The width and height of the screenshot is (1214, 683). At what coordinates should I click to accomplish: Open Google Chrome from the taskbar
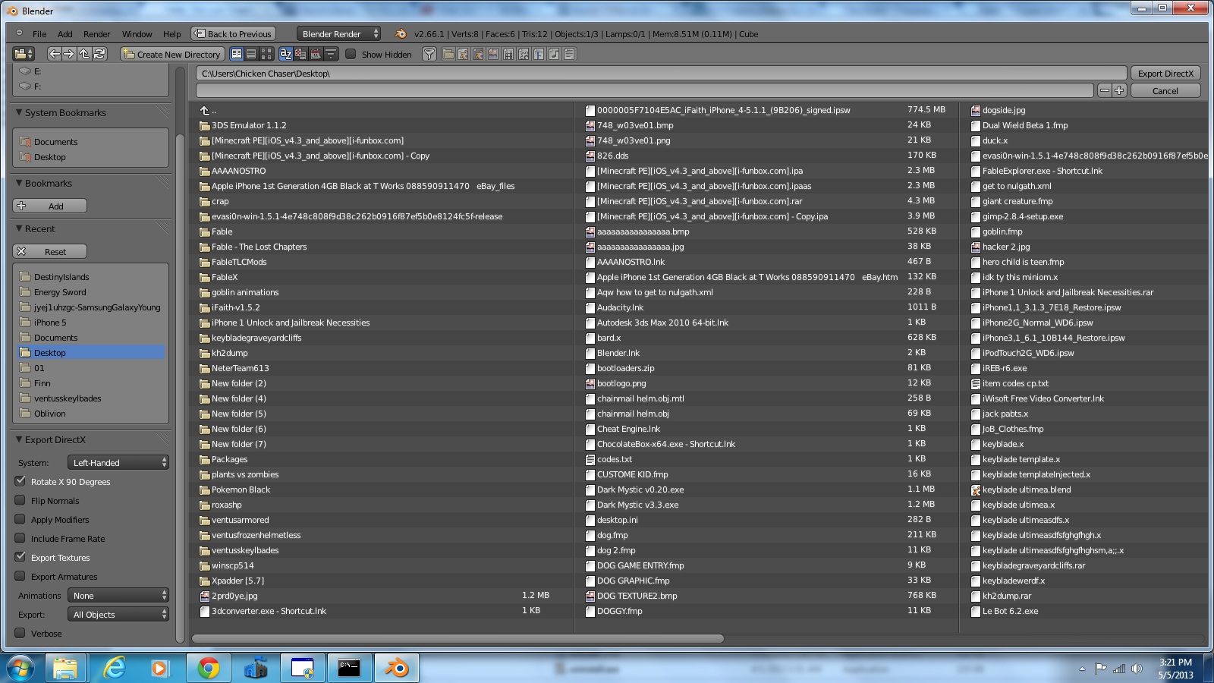click(x=208, y=668)
